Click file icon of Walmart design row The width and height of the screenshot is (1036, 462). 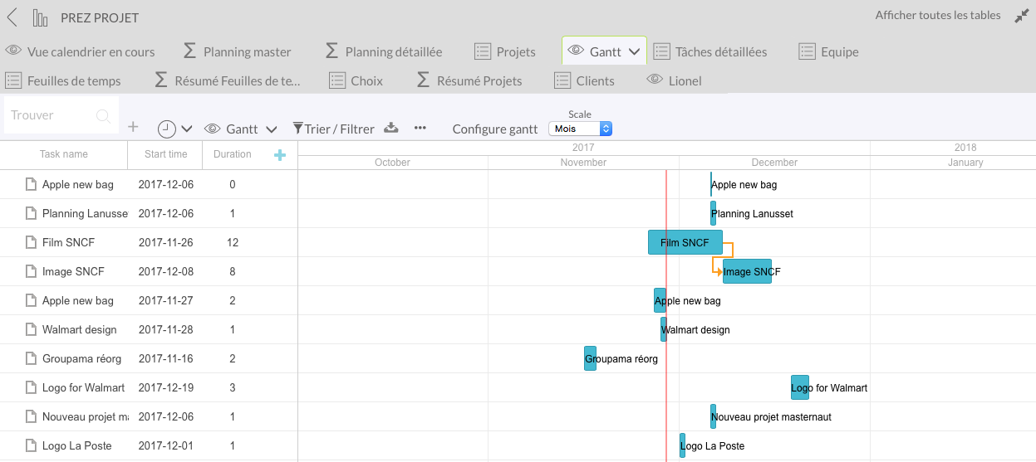tap(31, 329)
